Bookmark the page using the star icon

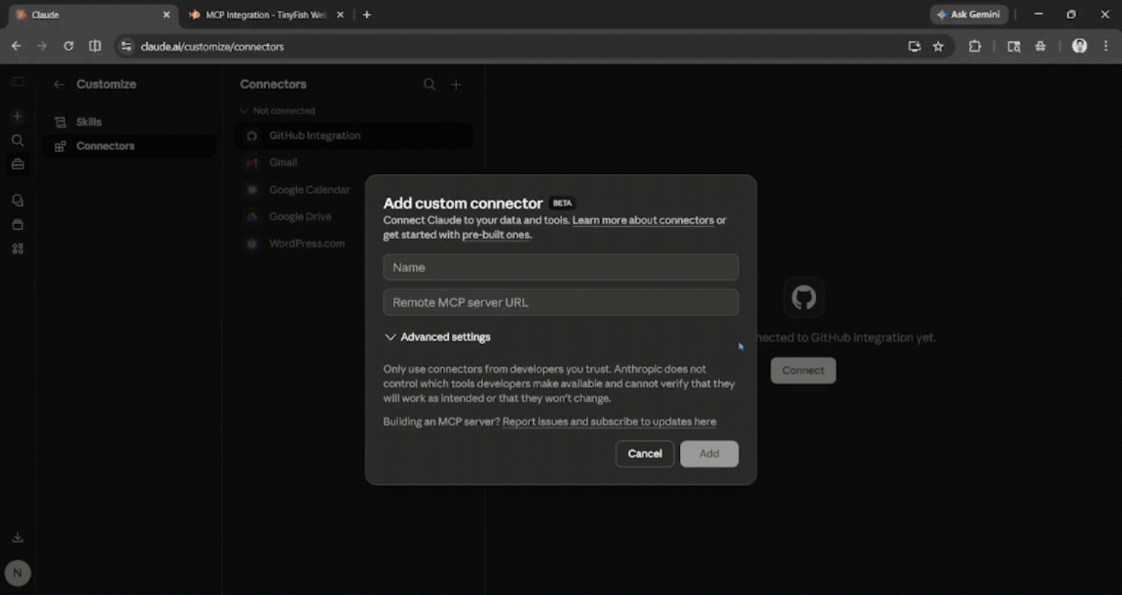[937, 46]
